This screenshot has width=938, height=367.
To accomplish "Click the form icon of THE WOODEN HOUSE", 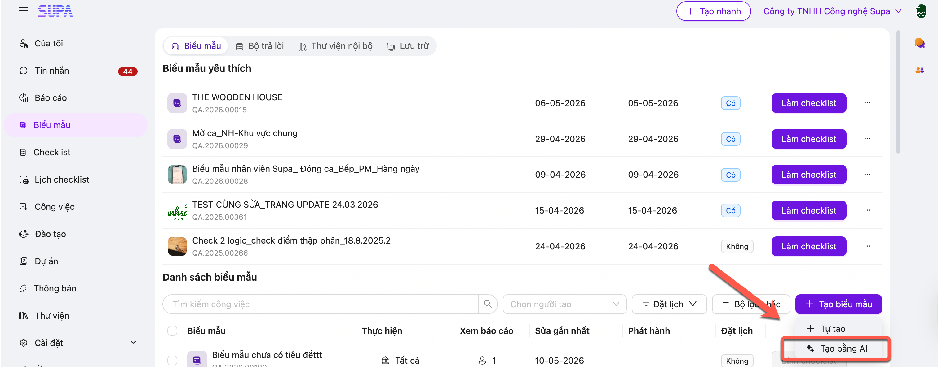I will (177, 103).
